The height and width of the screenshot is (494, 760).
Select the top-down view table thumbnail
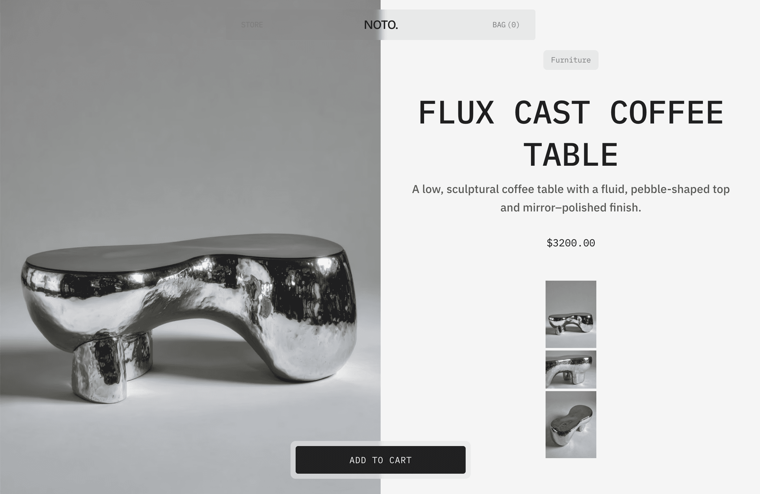(571, 425)
